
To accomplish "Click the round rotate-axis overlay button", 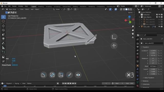I will click(114, 46).
